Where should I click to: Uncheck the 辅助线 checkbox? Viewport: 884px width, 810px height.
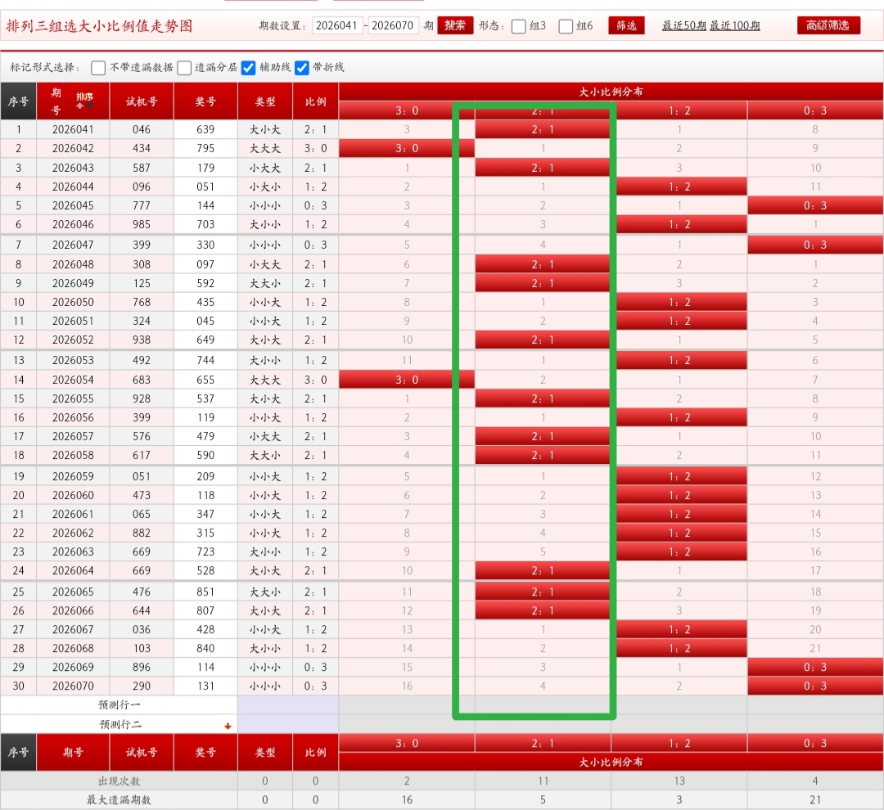coord(249,68)
